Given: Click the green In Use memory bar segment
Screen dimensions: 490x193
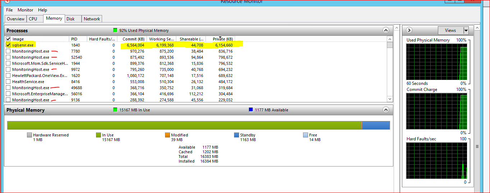Looking at the screenshot, I should pos(184,125).
